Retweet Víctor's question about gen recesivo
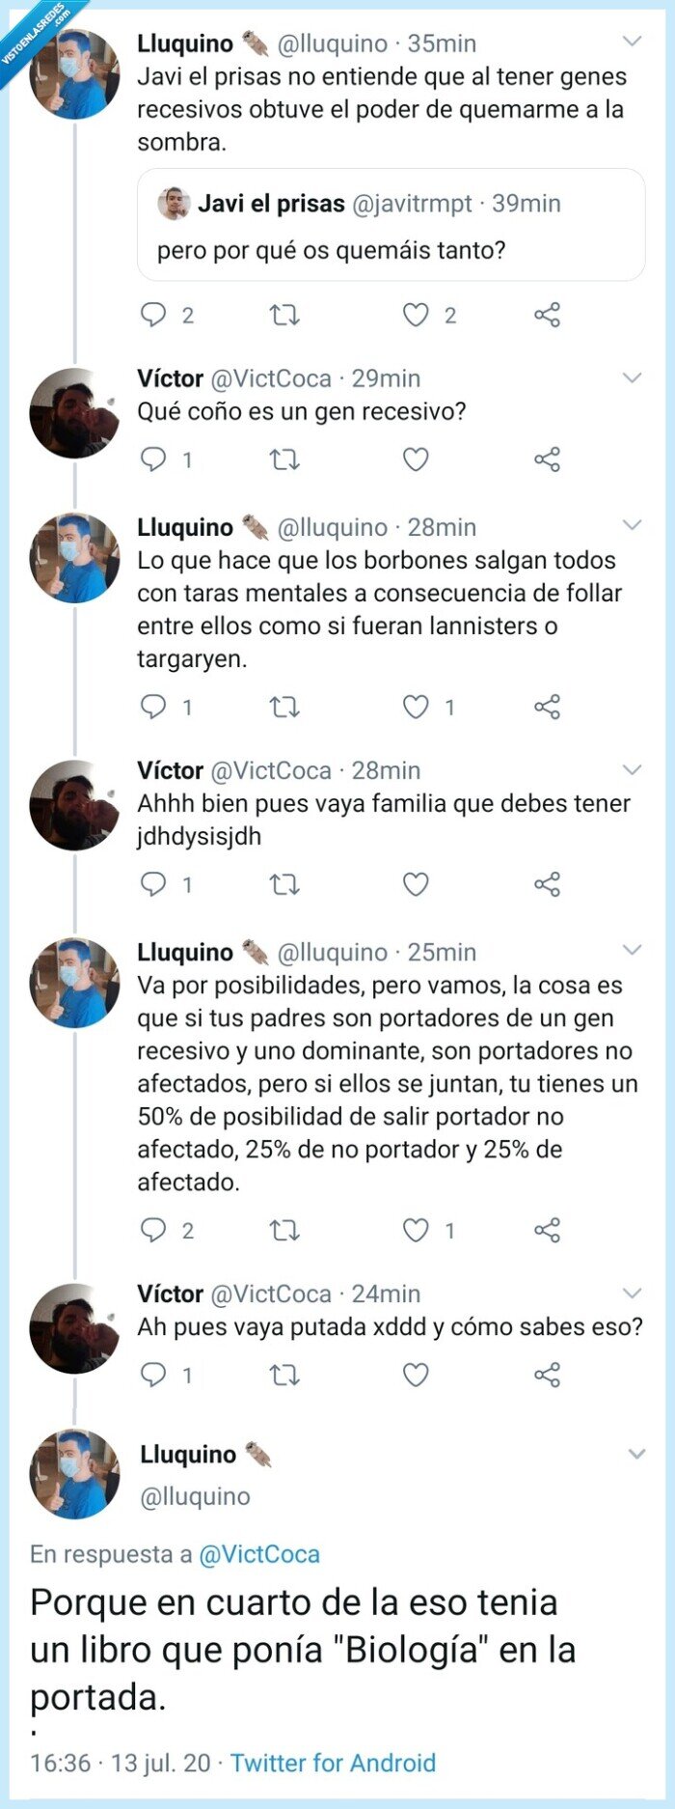Screen dimensions: 675x1809 click(283, 460)
